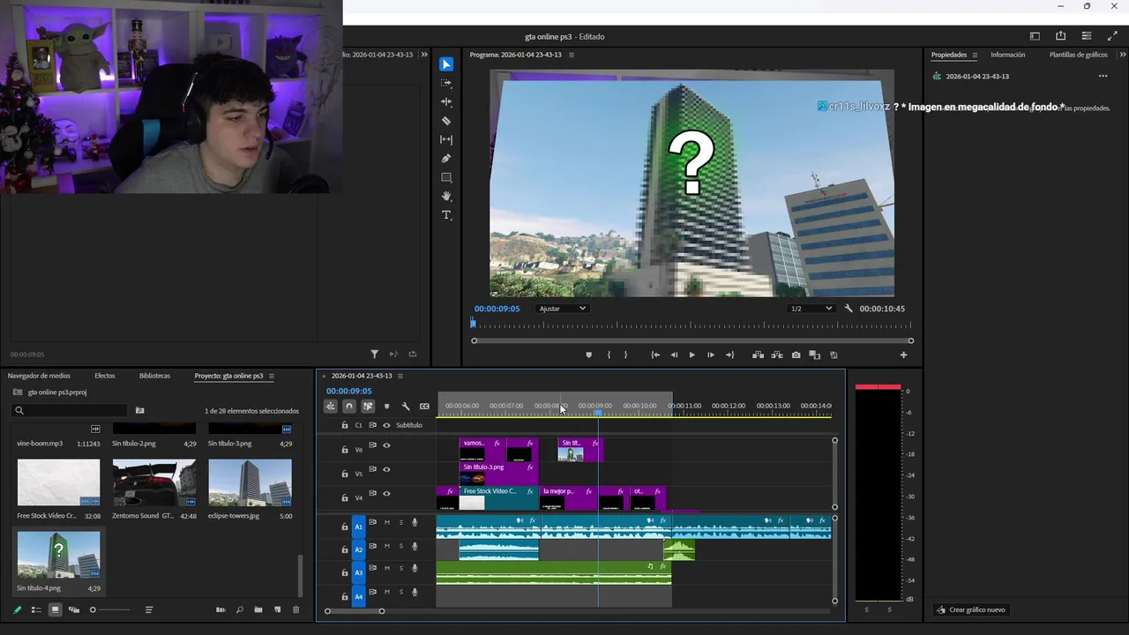Show hidden panels overflow chevron at right

[x=1122, y=55]
